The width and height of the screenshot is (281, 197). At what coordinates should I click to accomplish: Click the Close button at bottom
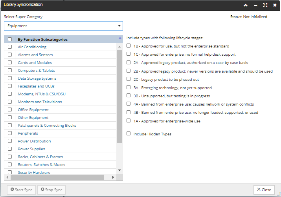click(264, 190)
